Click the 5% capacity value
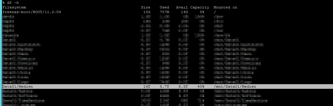The width and height of the screenshot is (333, 106). [202, 12]
